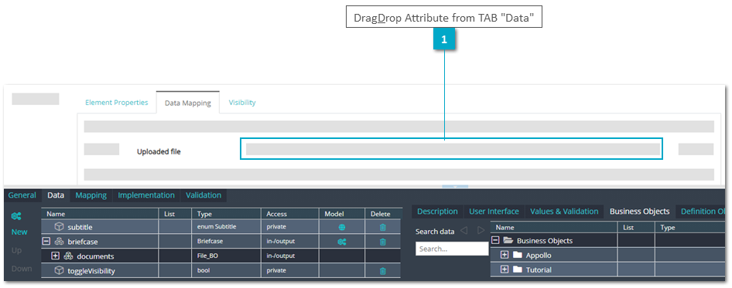
Task: Go to previous search result arrow
Action: pyautogui.click(x=463, y=231)
